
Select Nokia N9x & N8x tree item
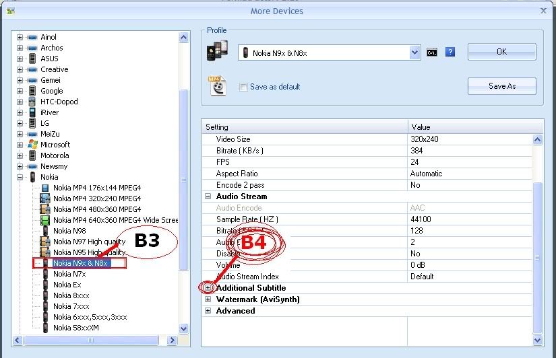coord(81,263)
